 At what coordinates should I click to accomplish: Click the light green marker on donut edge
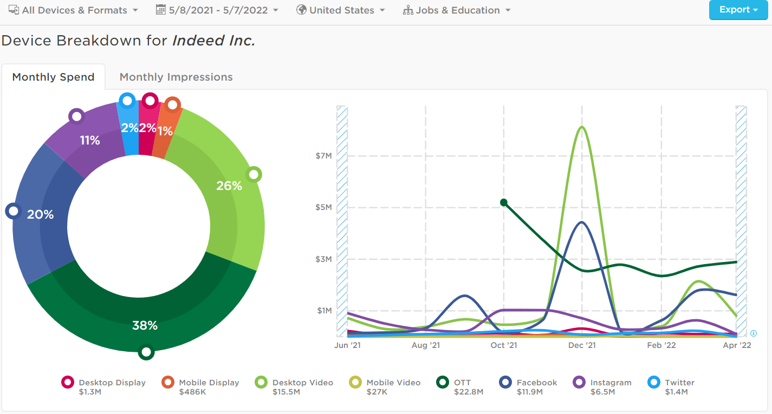254,175
